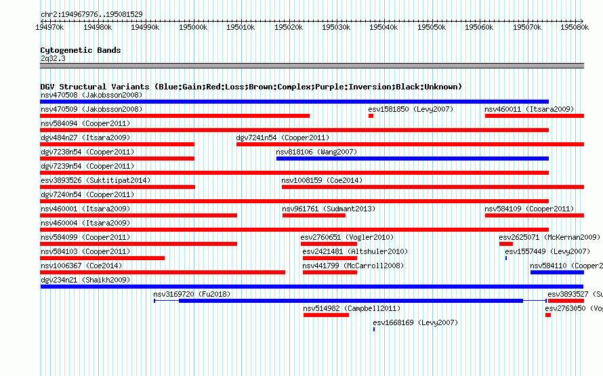
Task: Select the red nsv961761 loss bar
Action: coord(314,215)
